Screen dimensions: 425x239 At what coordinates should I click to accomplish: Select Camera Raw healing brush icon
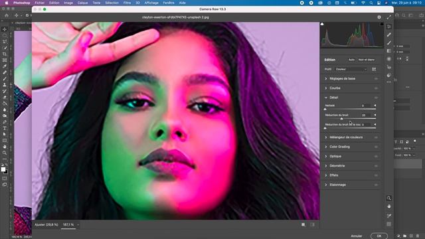(389, 35)
